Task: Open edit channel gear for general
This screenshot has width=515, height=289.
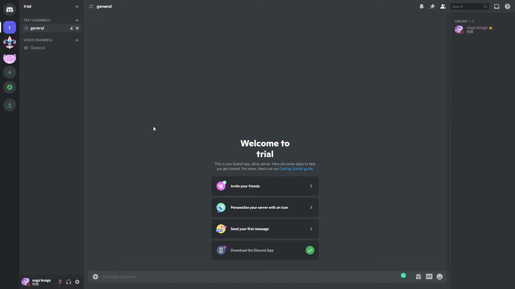Action: [x=77, y=28]
